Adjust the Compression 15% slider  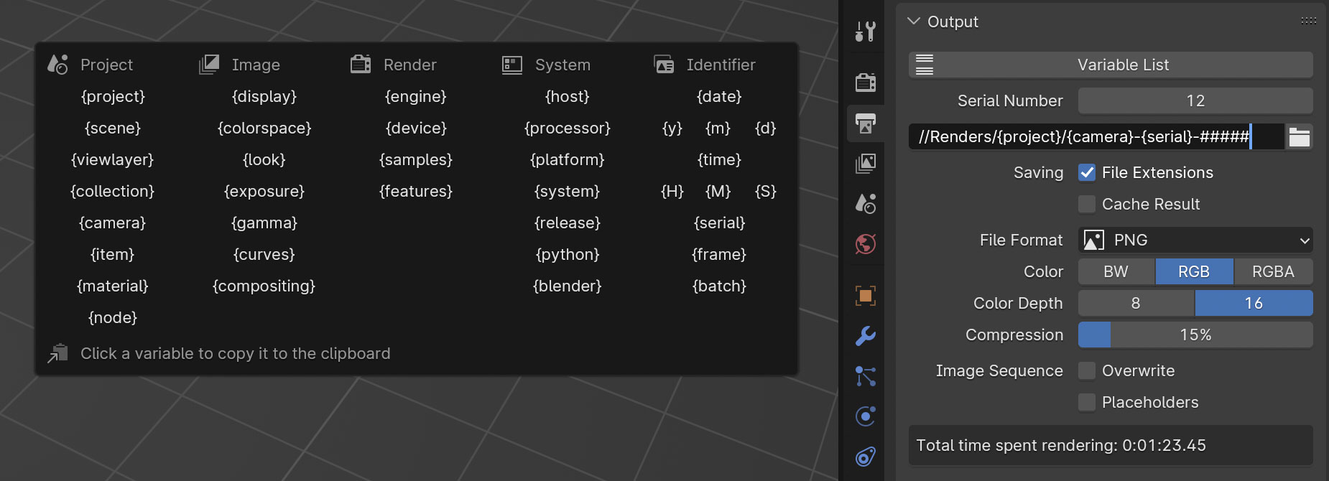pyautogui.click(x=1195, y=335)
